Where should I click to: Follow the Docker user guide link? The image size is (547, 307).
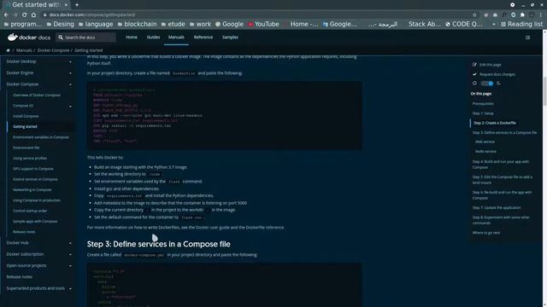pyautogui.click(x=213, y=228)
